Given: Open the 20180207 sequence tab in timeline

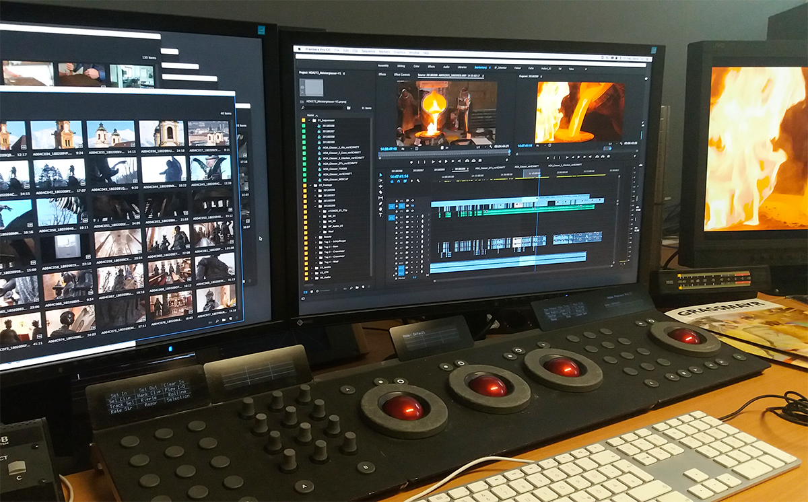Looking at the screenshot, I should pos(418,170).
